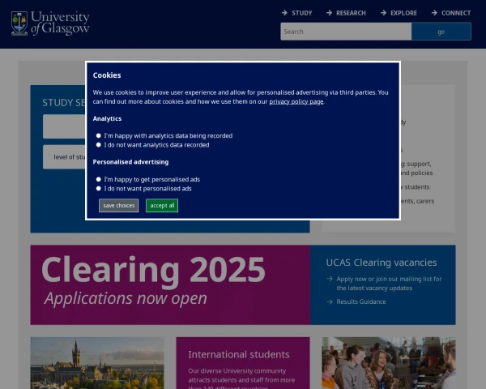Click the save choices button
Viewport: 486px width, 389px height.
click(119, 206)
